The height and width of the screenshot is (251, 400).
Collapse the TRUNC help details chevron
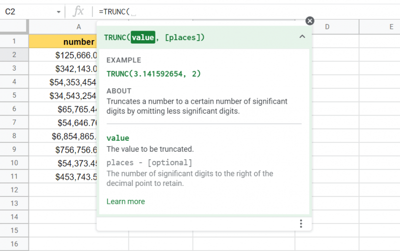click(302, 37)
